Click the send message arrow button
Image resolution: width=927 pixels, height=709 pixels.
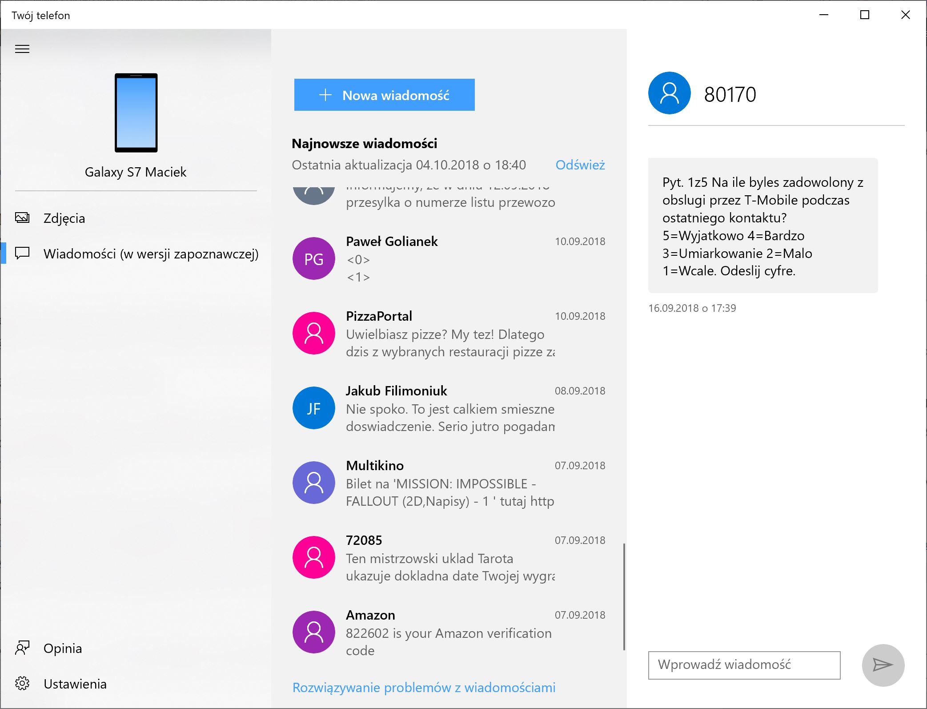click(883, 665)
